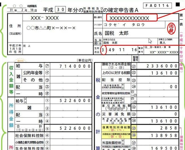The width and height of the screenshot is (185, 150).
Task: Click the red 国税 seal stamp
Action: click(x=171, y=29)
